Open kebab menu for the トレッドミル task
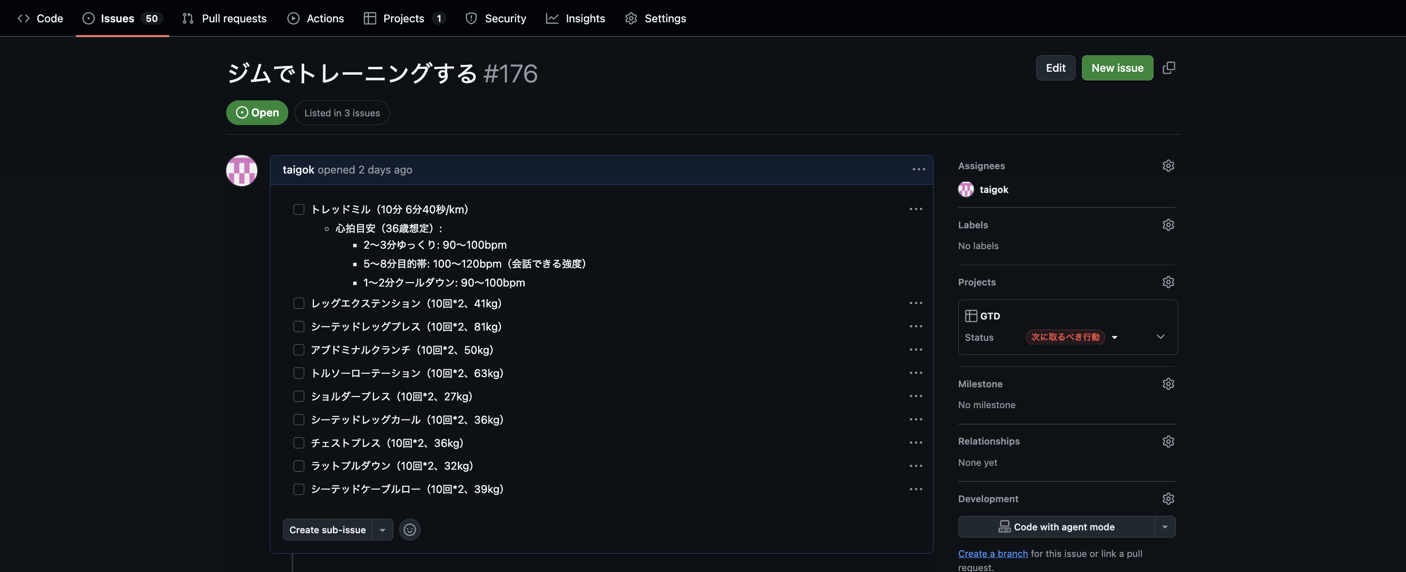 pyautogui.click(x=916, y=209)
